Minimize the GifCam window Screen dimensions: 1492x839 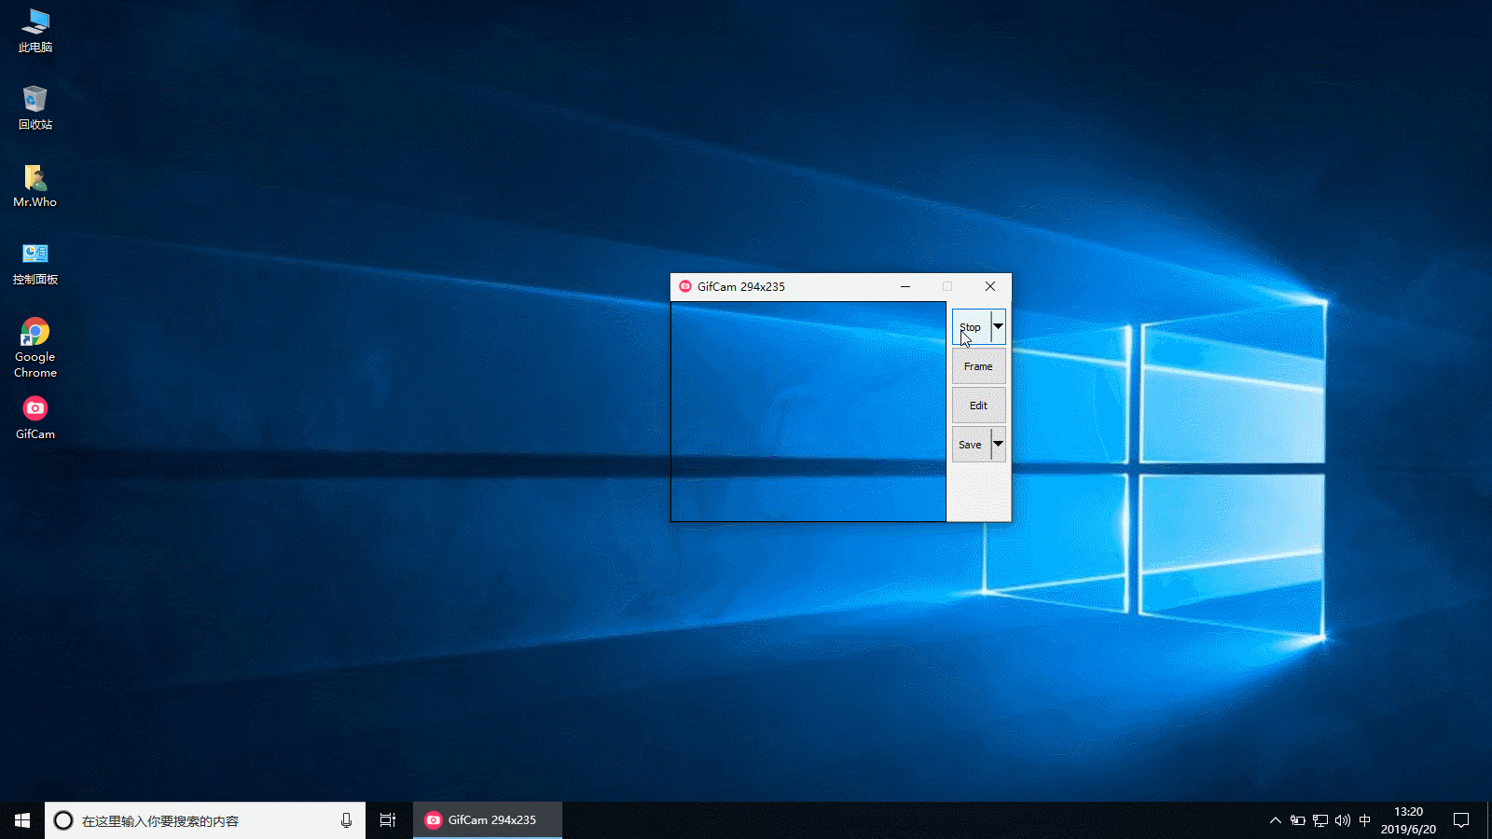(905, 286)
